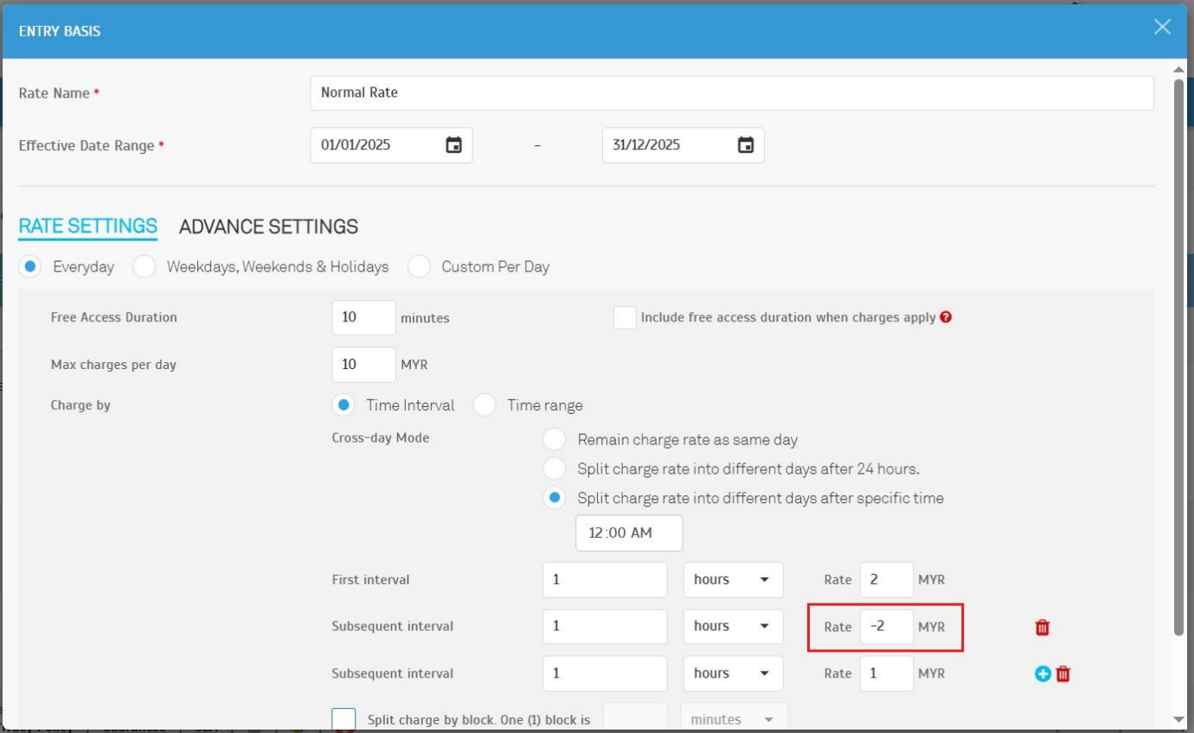Close the Entry Basis dialog
Viewport: 1194px width, 733px height.
click(x=1162, y=28)
